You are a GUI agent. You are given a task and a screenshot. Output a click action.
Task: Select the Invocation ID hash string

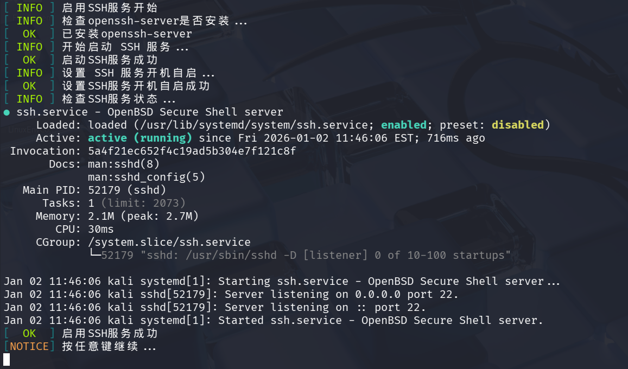coord(192,151)
